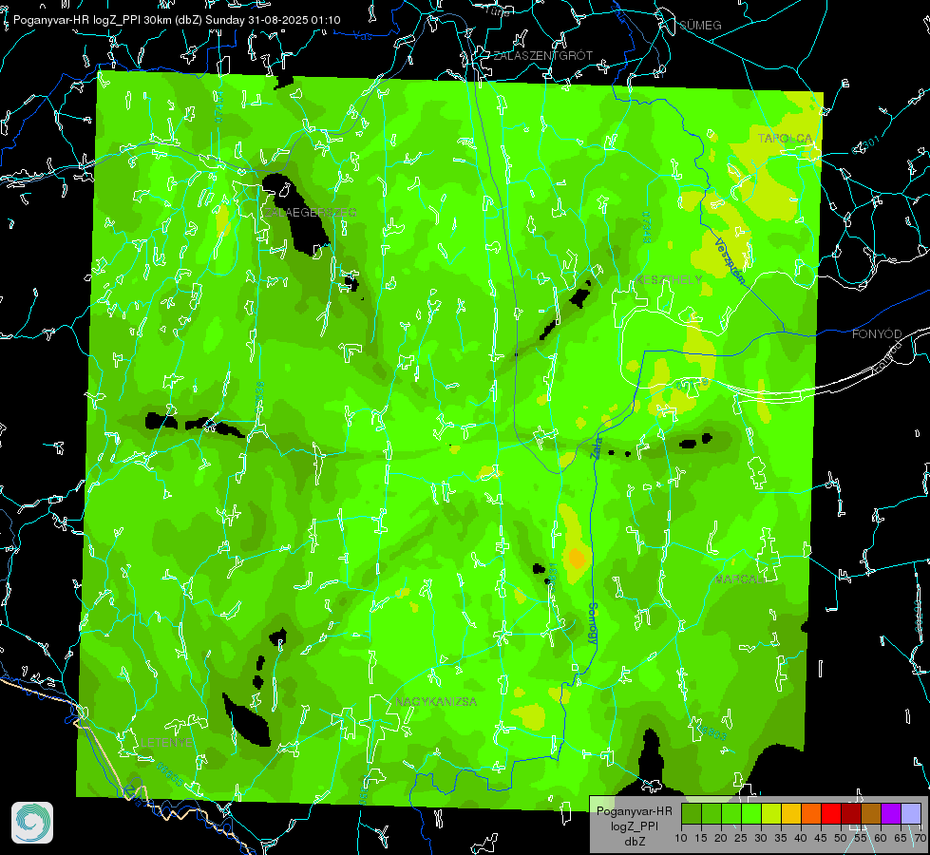Click the radar title text Poganyvar-HR logZ_PPI 30km
The image size is (930, 855).
click(93, 20)
